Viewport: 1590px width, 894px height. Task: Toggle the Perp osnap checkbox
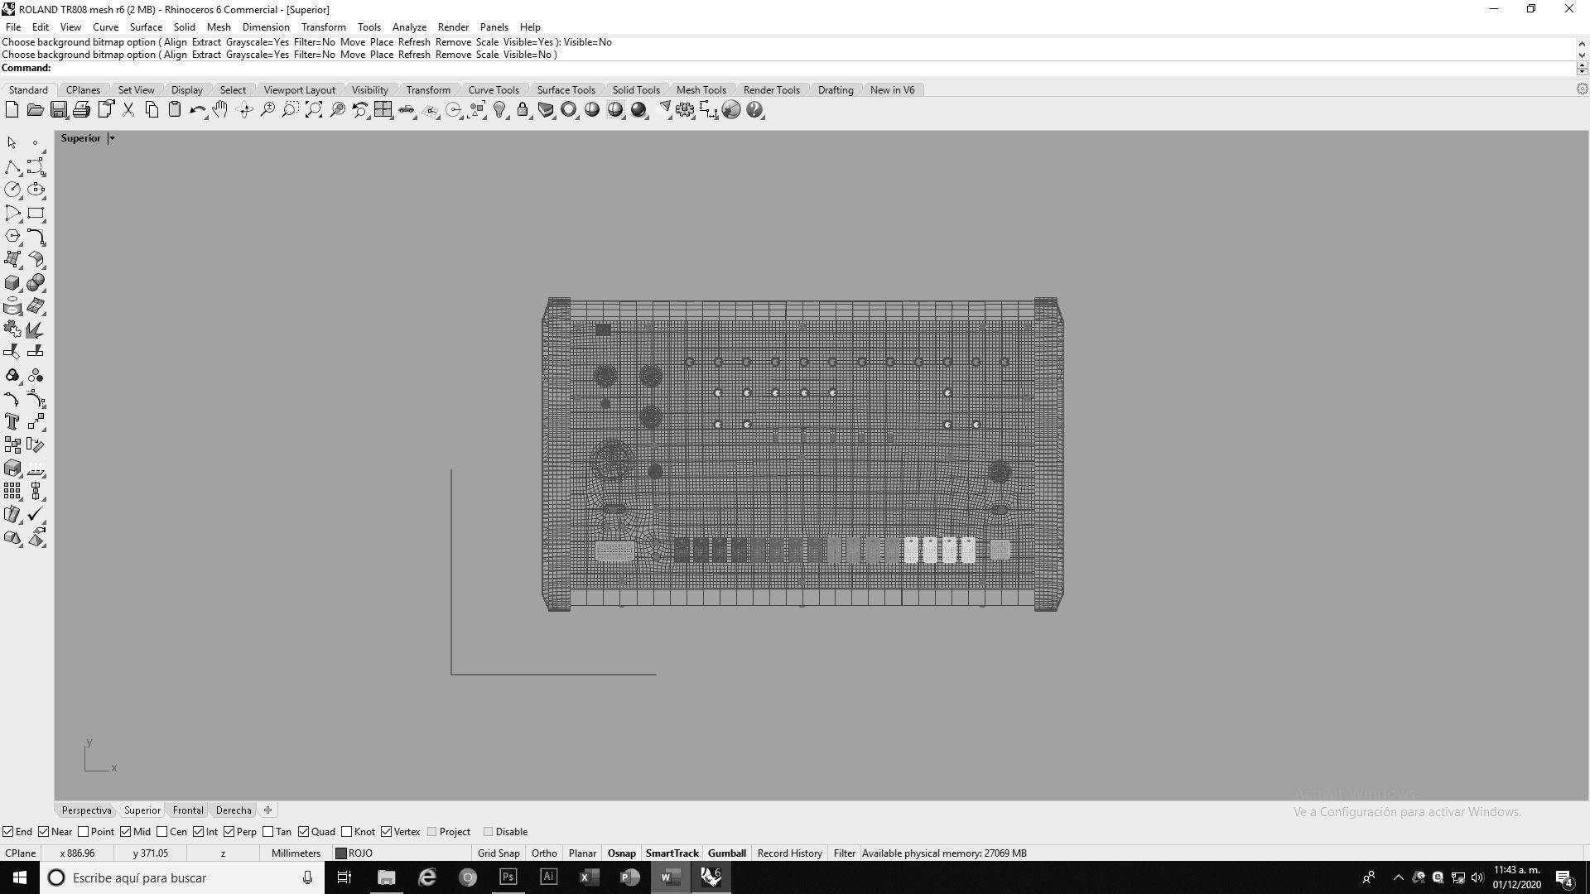coord(229,832)
